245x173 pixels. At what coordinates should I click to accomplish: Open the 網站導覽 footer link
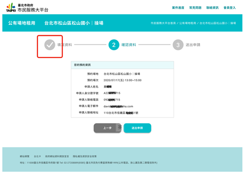pyautogui.click(x=24, y=156)
